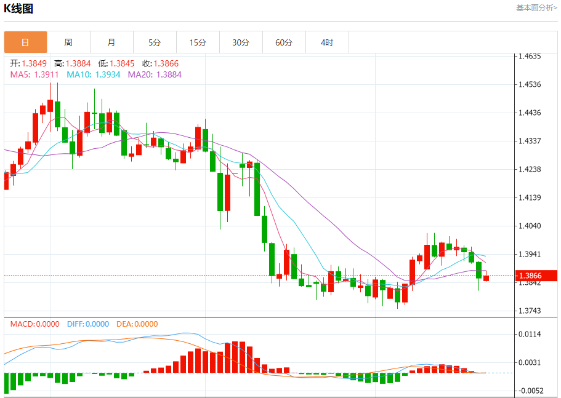The image size is (561, 398).
Task: Click the 高: 1.3884 high value
Action: (72, 63)
